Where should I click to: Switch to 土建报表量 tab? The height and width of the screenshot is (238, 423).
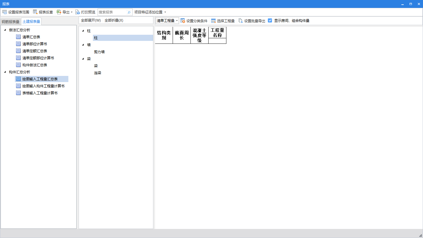pyautogui.click(x=31, y=22)
